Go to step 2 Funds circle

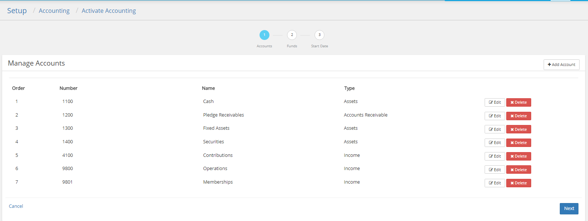(x=292, y=35)
